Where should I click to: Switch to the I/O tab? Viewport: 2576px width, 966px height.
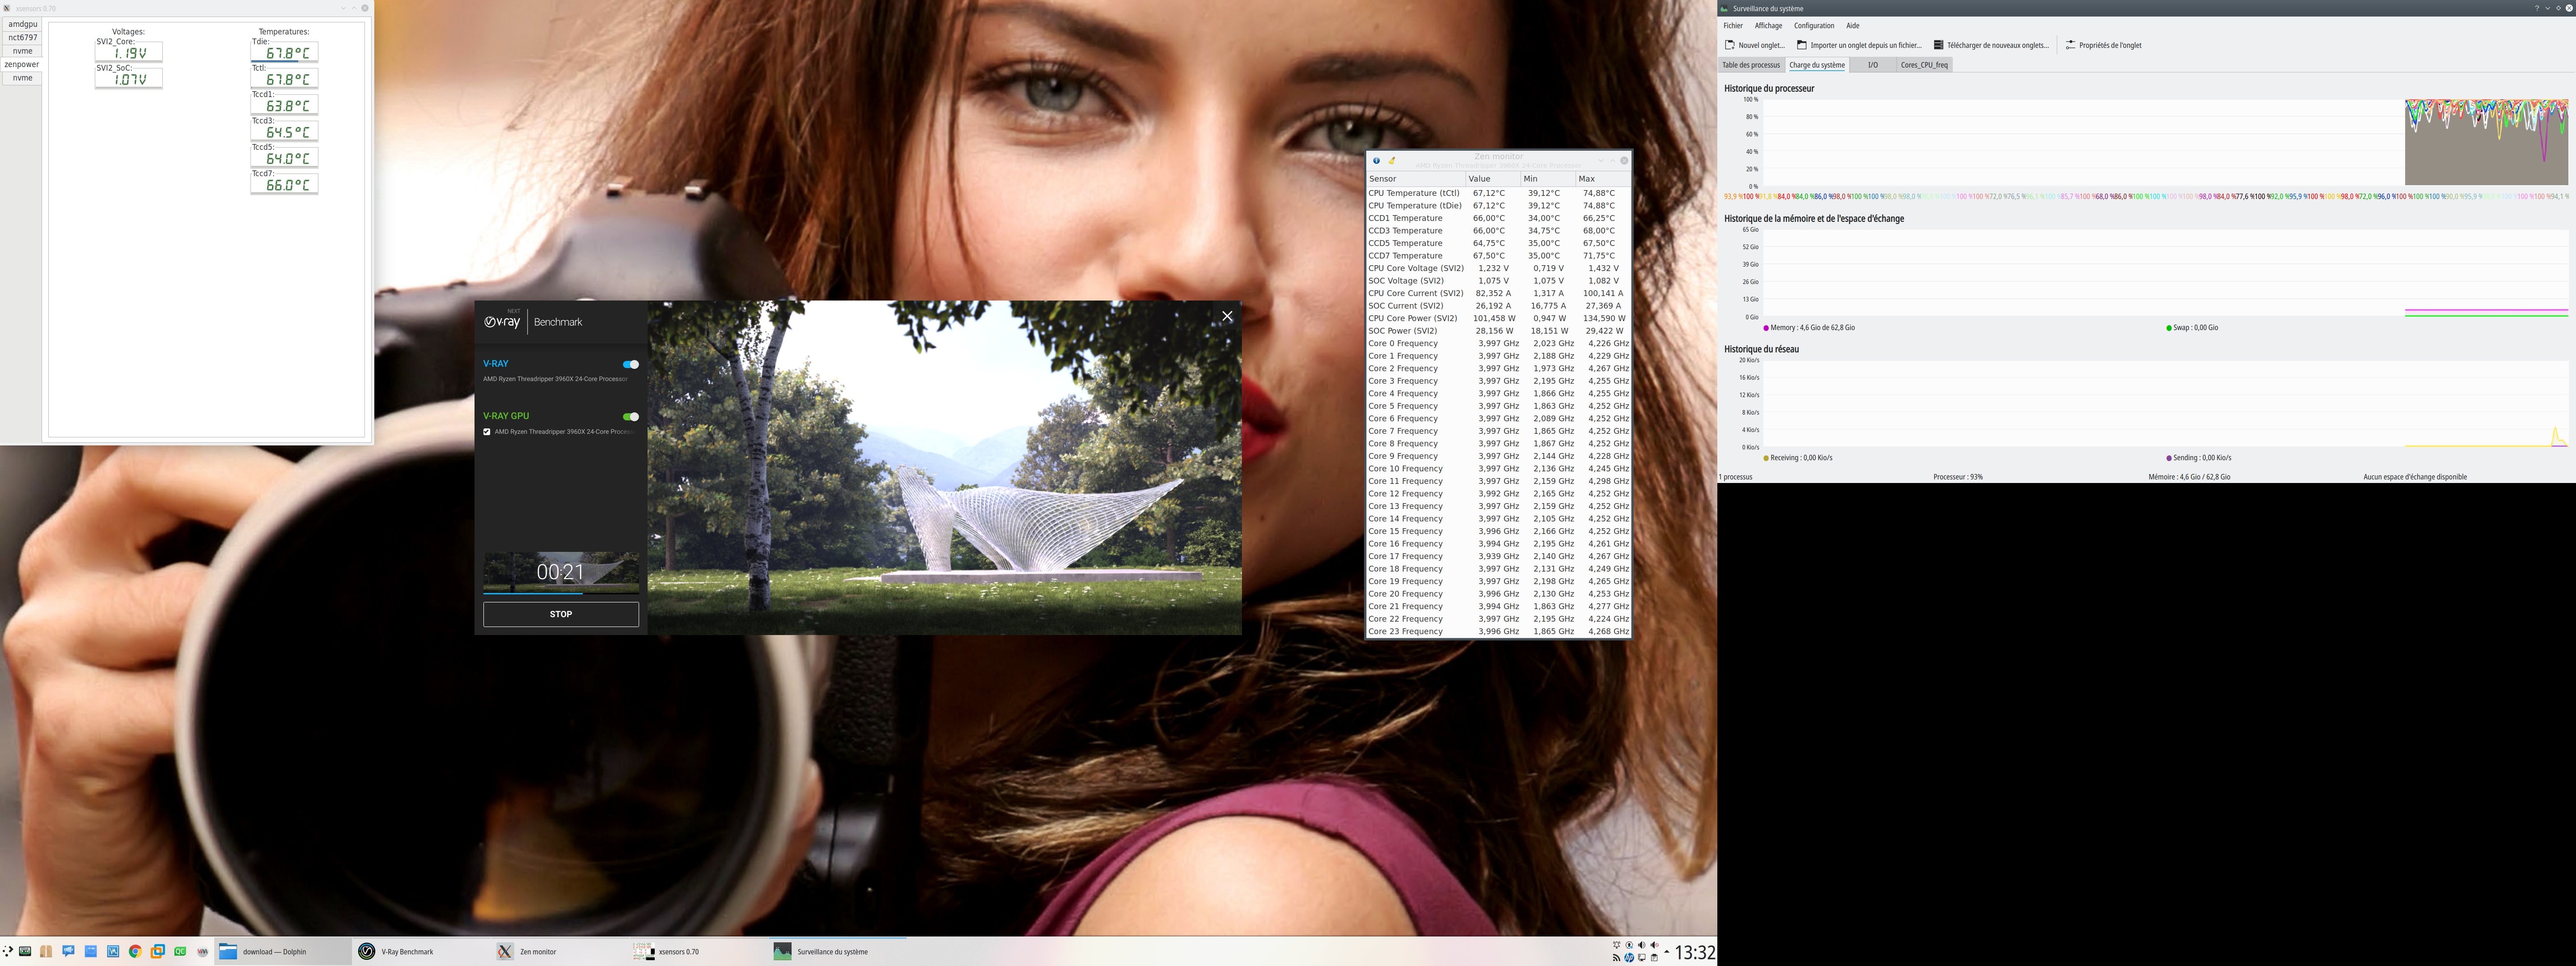pos(1873,65)
